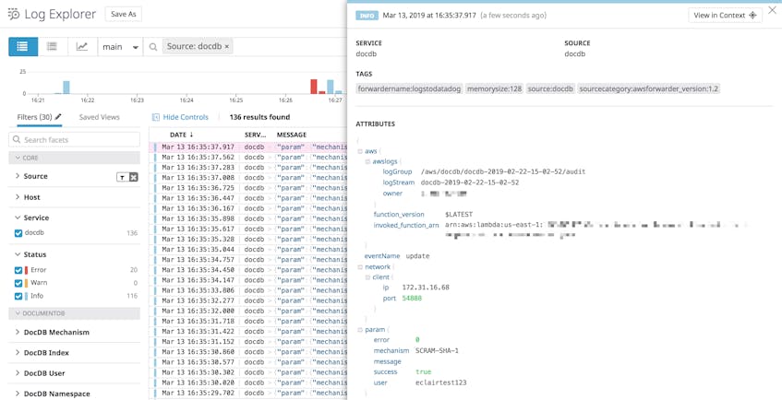The width and height of the screenshot is (782, 400).
Task: Switch to the analytics graph view icon
Action: (x=82, y=46)
